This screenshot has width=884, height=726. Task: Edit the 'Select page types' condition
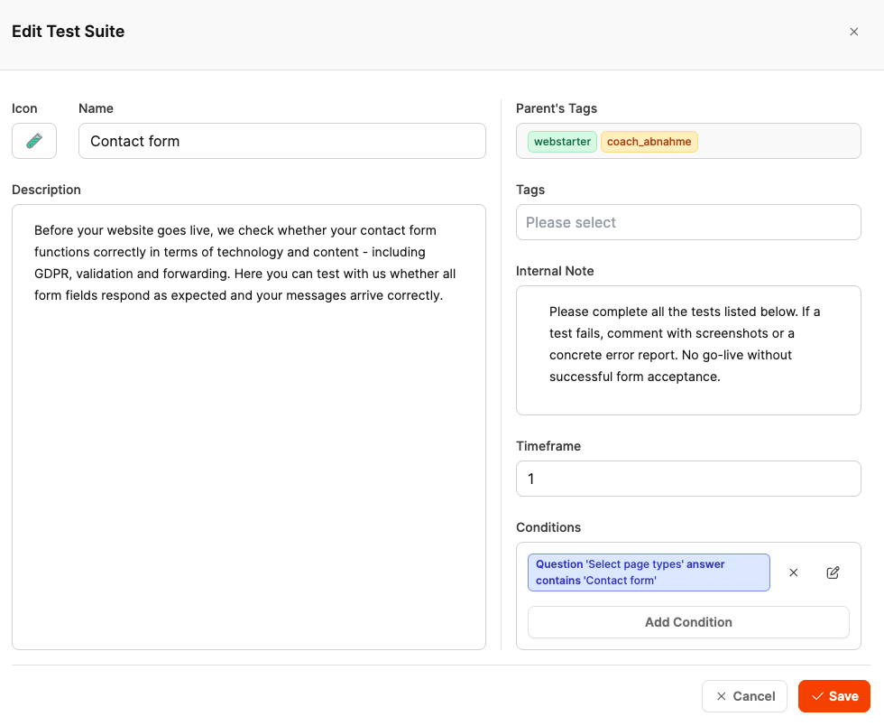coord(833,572)
